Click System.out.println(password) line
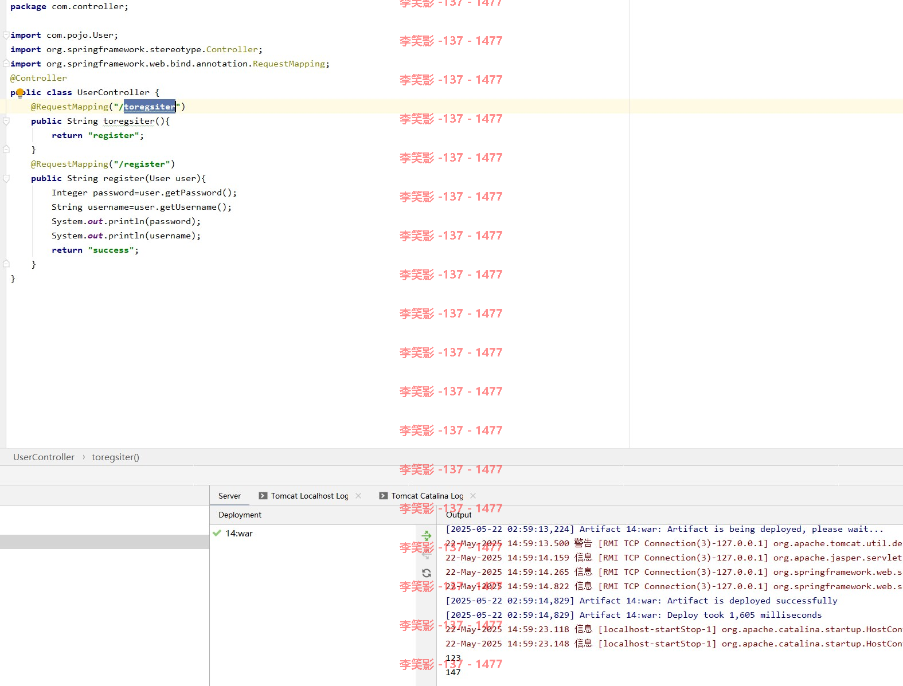This screenshot has width=903, height=686. click(x=126, y=221)
